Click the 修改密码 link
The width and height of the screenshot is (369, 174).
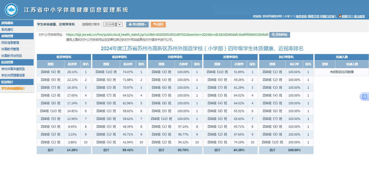pyautogui.click(x=301, y=16)
